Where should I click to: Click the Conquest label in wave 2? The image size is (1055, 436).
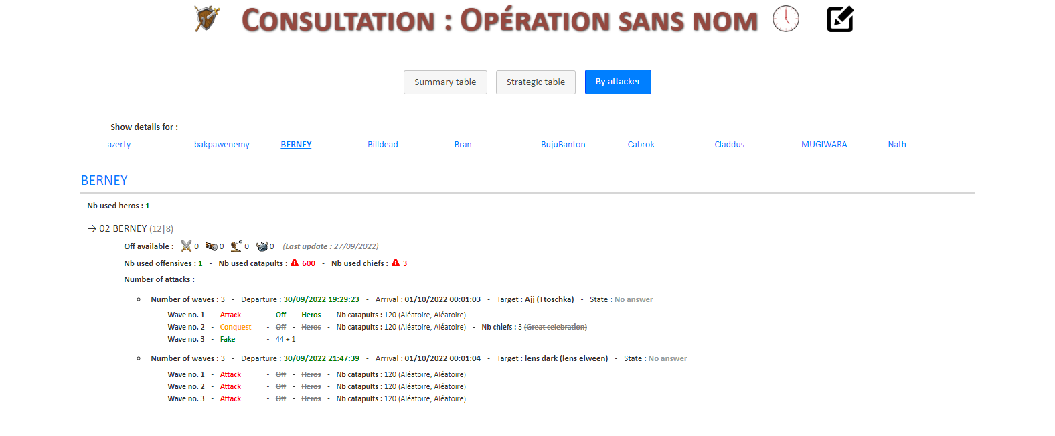[236, 327]
